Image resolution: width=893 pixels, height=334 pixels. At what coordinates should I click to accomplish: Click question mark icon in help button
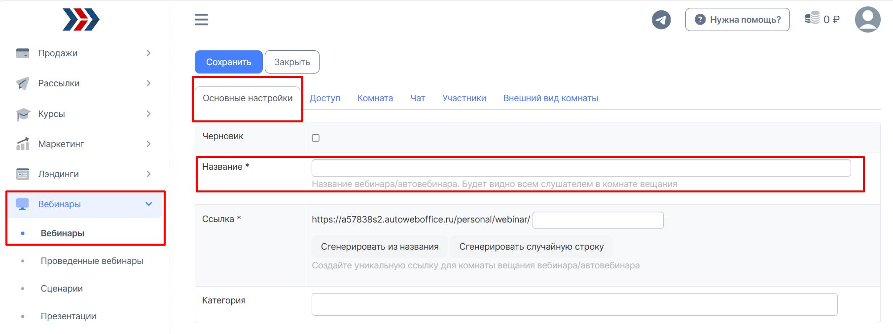pos(700,20)
